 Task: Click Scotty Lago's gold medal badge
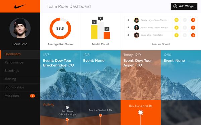point(177,20)
